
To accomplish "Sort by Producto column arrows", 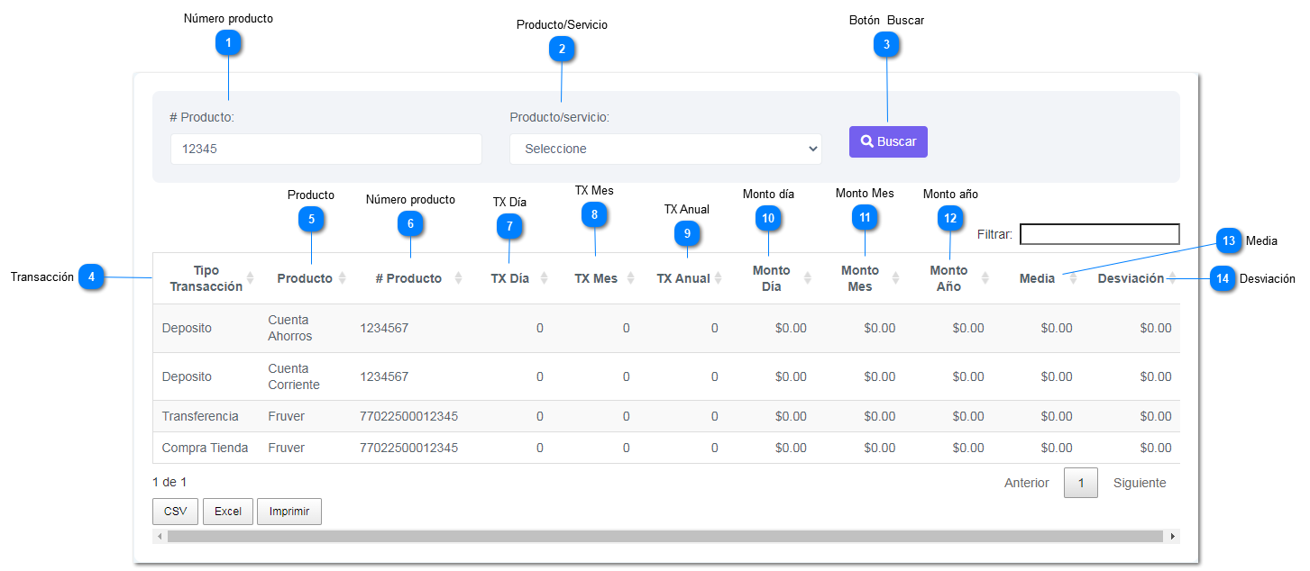I will [343, 278].
